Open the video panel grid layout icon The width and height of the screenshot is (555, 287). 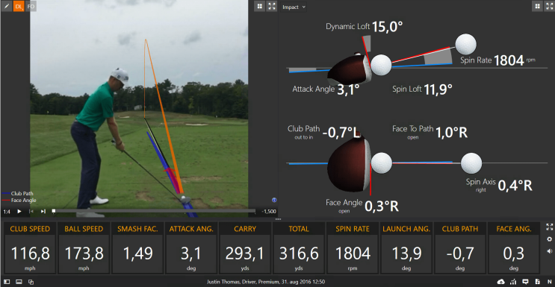pos(260,6)
